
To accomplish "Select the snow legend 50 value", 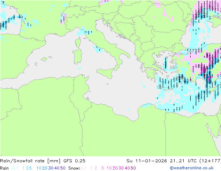I will point(133,168).
